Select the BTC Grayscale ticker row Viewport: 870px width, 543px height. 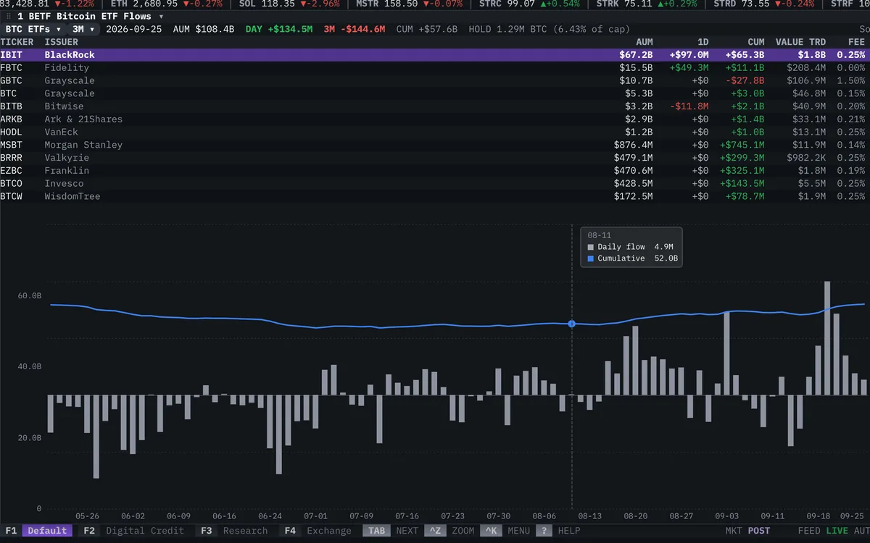435,93
